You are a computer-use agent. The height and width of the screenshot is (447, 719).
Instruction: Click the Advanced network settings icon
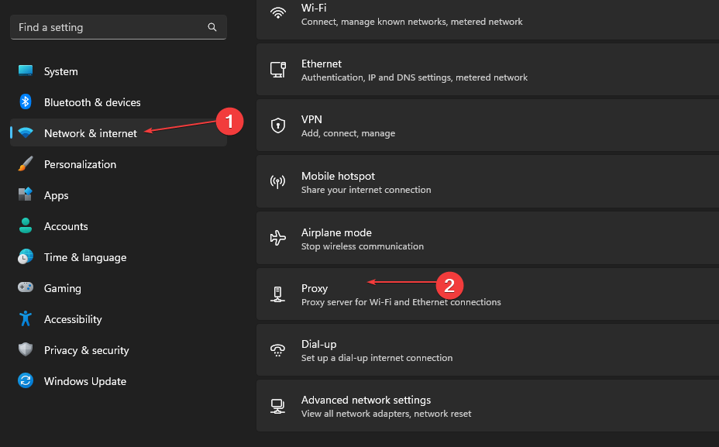pyautogui.click(x=277, y=405)
